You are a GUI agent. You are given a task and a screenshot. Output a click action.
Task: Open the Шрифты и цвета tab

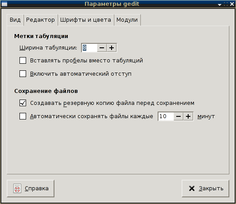click(85, 20)
